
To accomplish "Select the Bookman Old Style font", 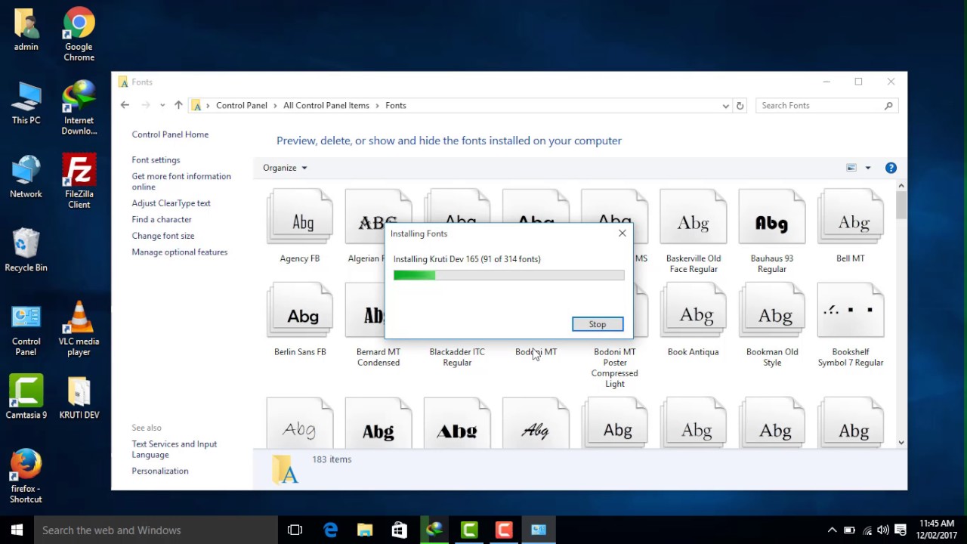I will [x=771, y=325].
